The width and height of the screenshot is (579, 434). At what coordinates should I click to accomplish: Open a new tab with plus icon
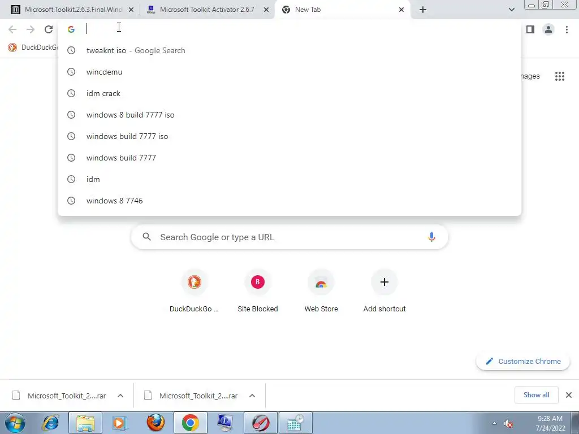(423, 10)
